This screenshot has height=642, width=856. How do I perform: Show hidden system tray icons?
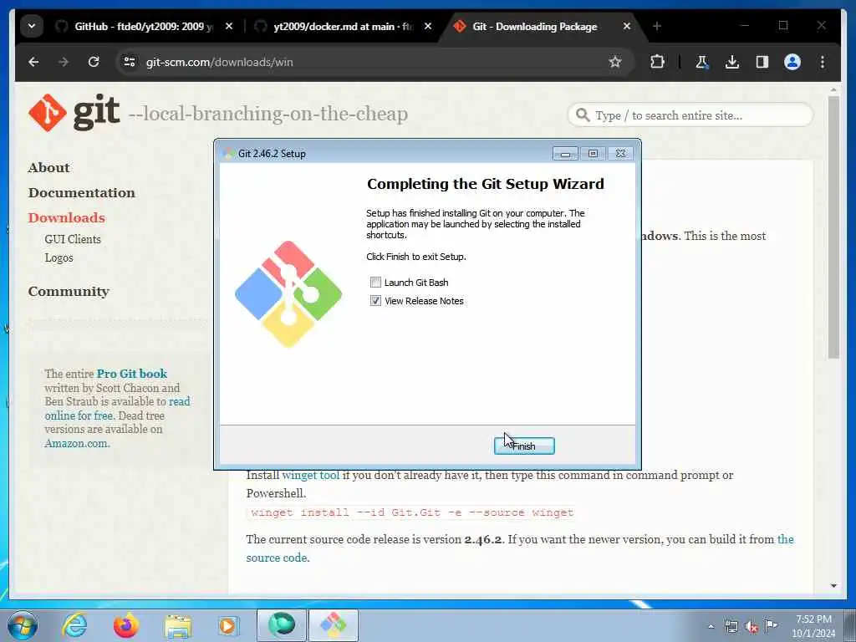(x=711, y=626)
